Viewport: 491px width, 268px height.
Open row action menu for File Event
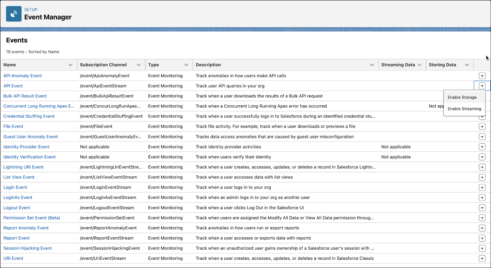[x=482, y=126]
